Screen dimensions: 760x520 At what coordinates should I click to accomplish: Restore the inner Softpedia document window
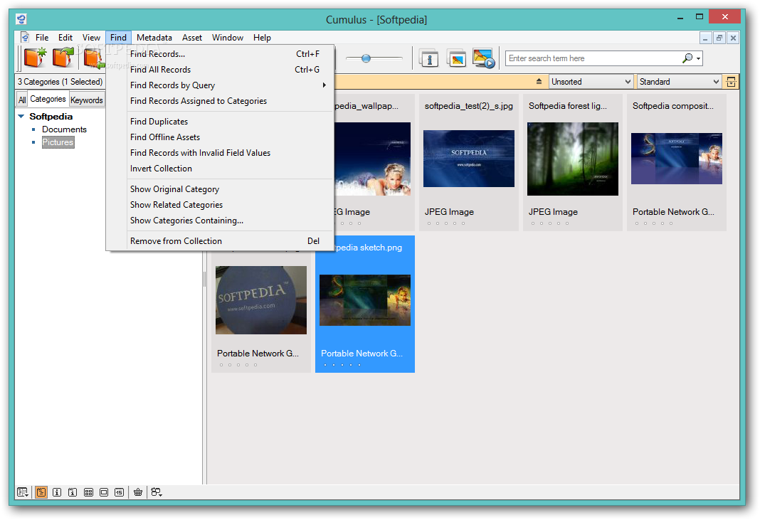coord(719,38)
